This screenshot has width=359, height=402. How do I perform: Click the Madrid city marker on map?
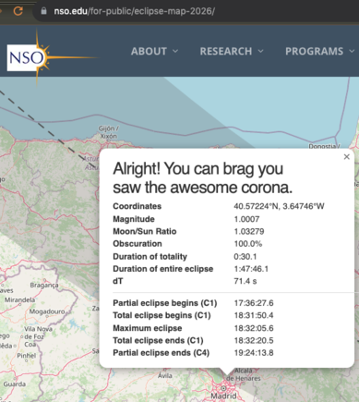(223, 388)
